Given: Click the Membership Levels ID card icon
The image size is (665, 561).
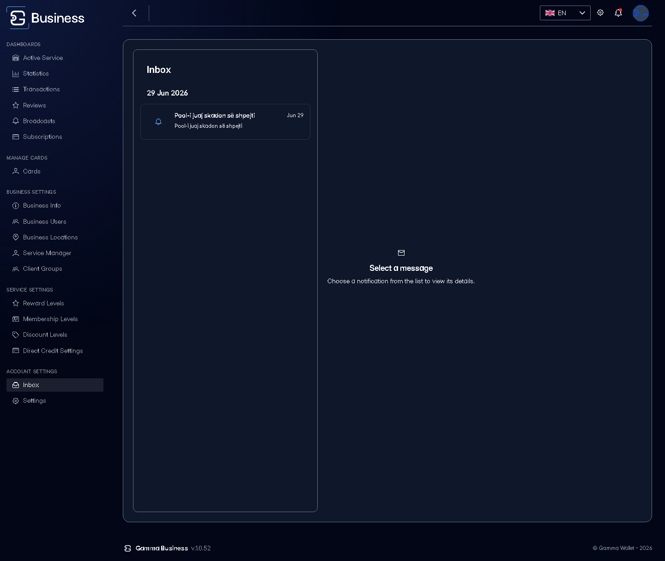Looking at the screenshot, I should [x=16, y=319].
